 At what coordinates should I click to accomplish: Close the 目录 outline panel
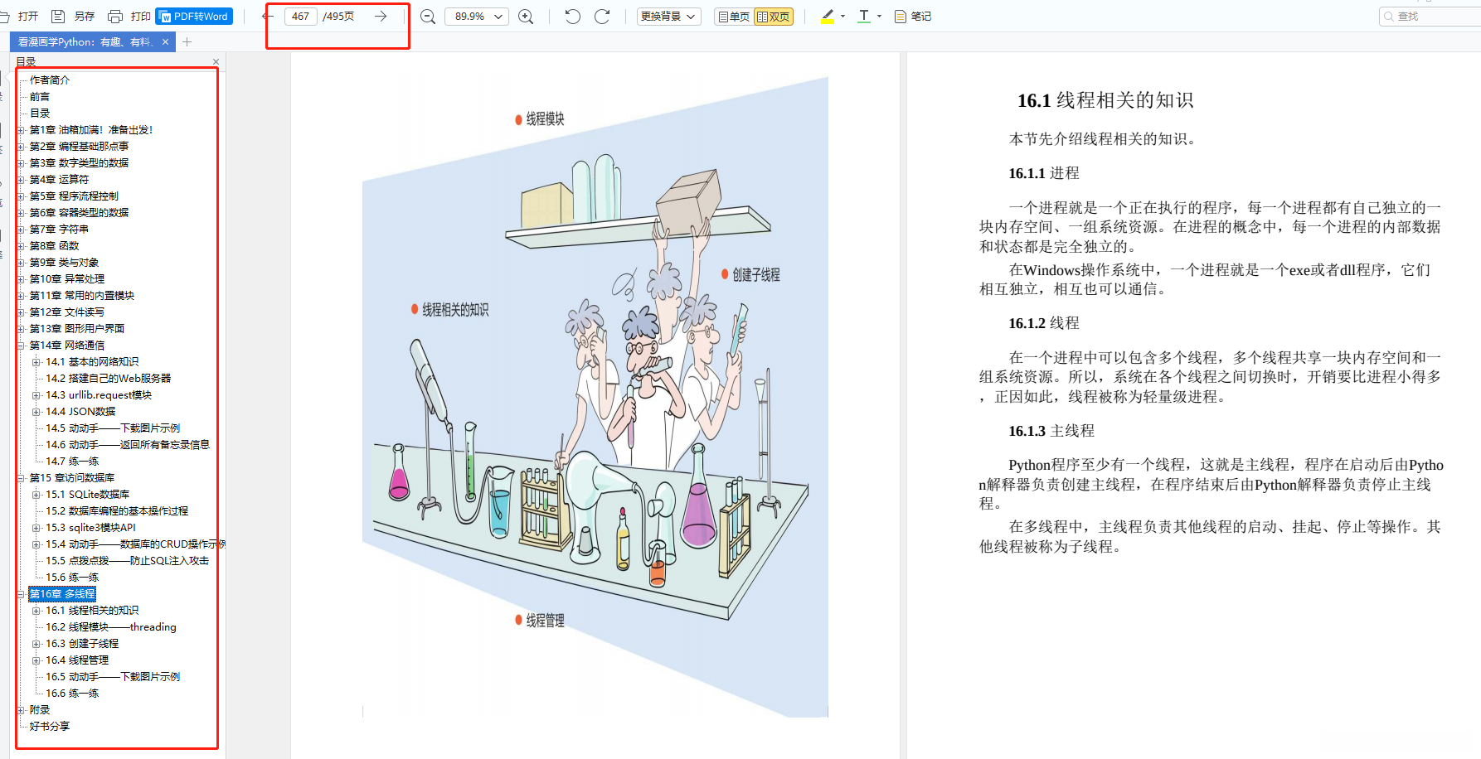click(216, 62)
